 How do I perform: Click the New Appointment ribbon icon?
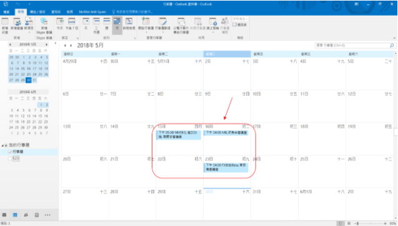tap(5, 26)
